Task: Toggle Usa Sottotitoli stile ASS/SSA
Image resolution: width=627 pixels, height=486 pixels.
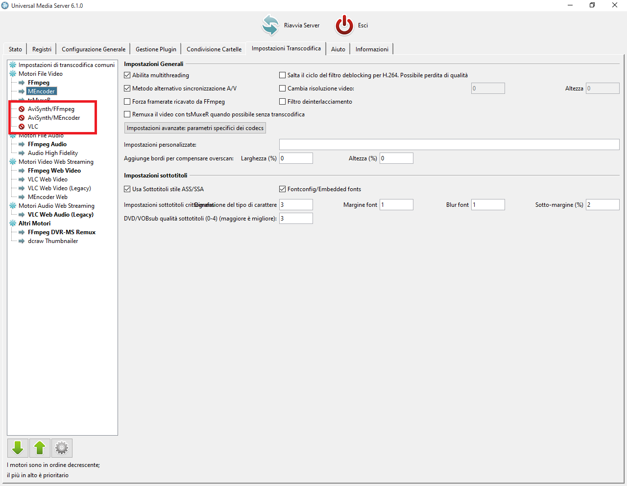Action: (x=127, y=189)
